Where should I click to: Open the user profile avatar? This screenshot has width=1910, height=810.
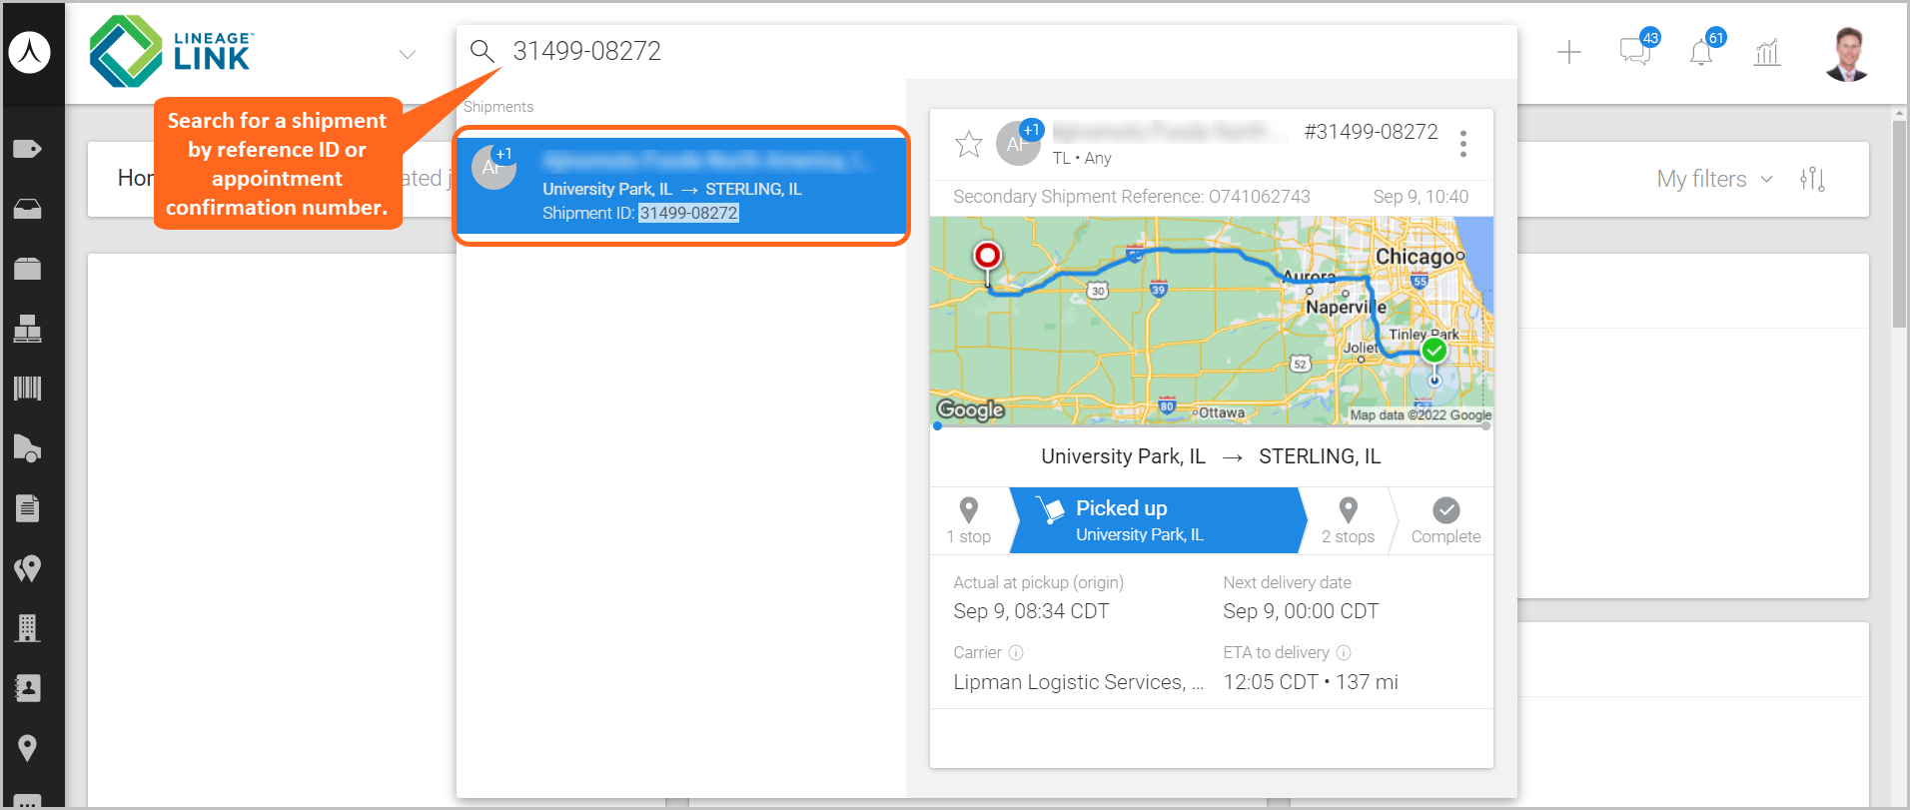(x=1847, y=53)
